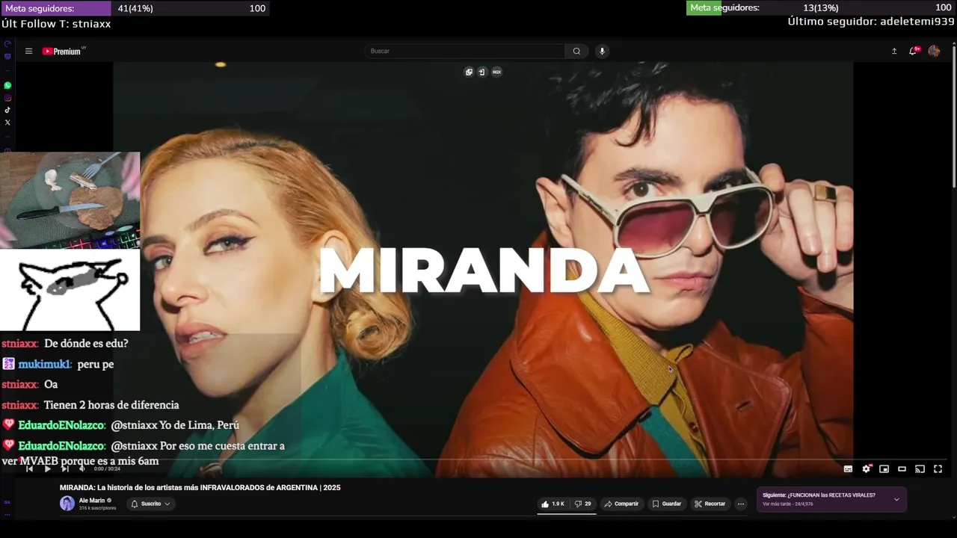957x538 pixels.
Task: Click the snapshot icon on video overlay
Action: pos(469,72)
